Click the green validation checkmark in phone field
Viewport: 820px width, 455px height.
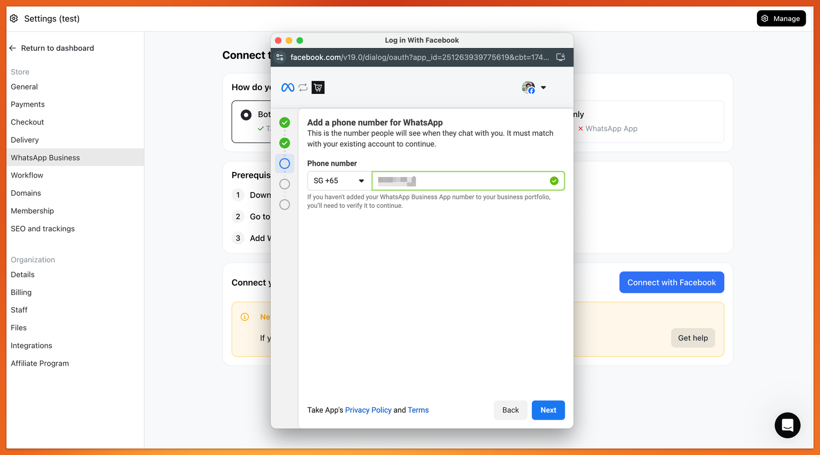pos(554,181)
